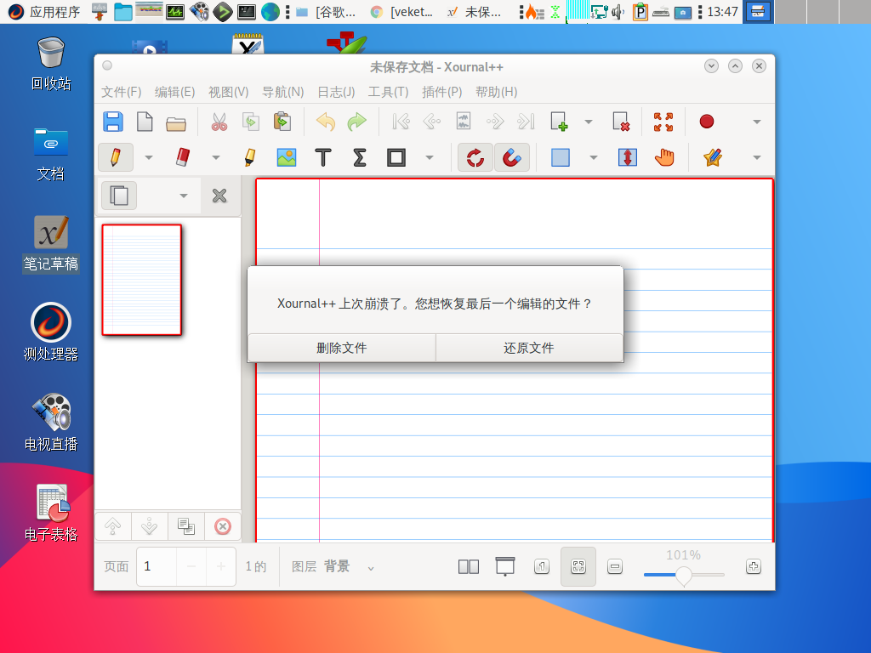Toggle presentation mode
This screenshot has width=871, height=653.
[x=505, y=567]
